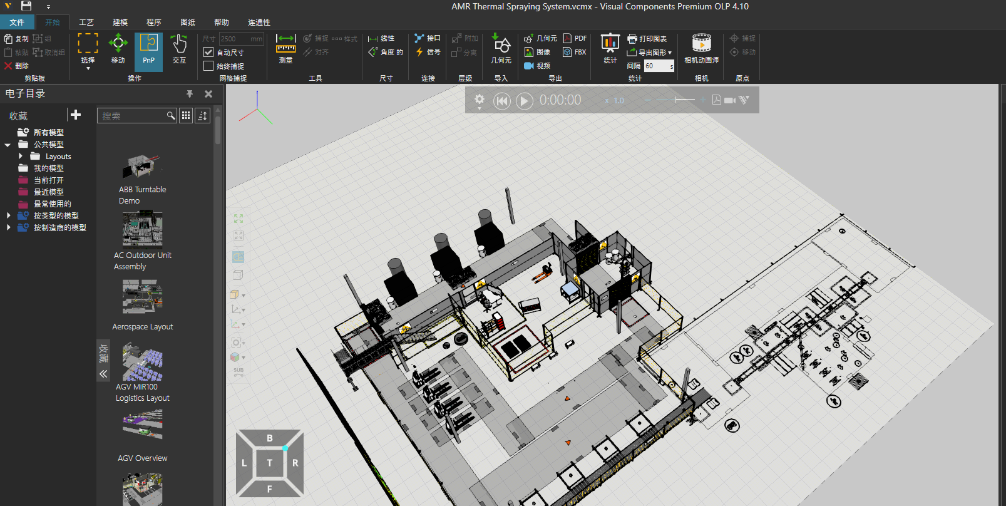Click the 打印图表 button
This screenshot has height=506, width=1006.
click(647, 39)
